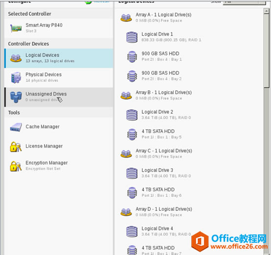This screenshot has height=255, width=271.
Task: Select the Array B icon
Action: tap(126, 96)
